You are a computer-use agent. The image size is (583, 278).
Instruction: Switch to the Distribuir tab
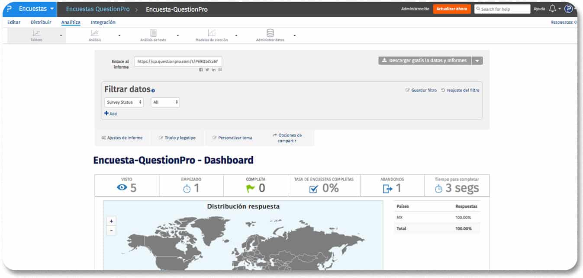(41, 22)
